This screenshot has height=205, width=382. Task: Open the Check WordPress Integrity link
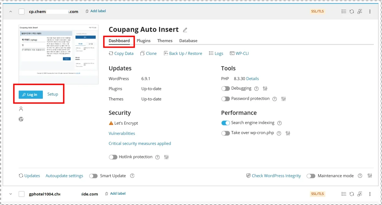(x=276, y=176)
